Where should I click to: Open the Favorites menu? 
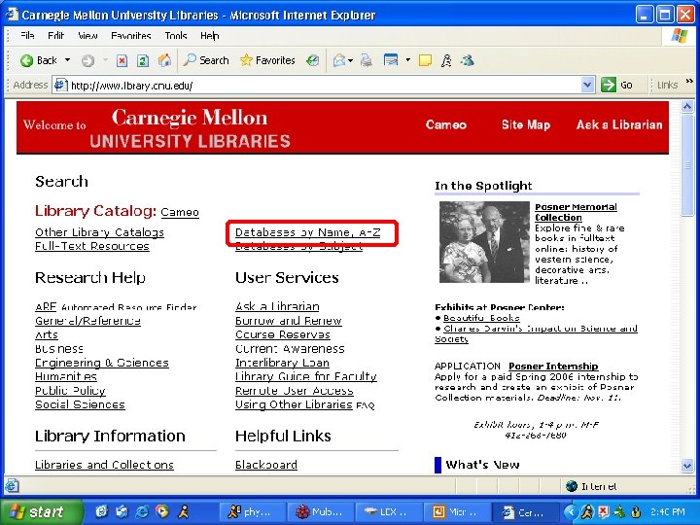(131, 36)
